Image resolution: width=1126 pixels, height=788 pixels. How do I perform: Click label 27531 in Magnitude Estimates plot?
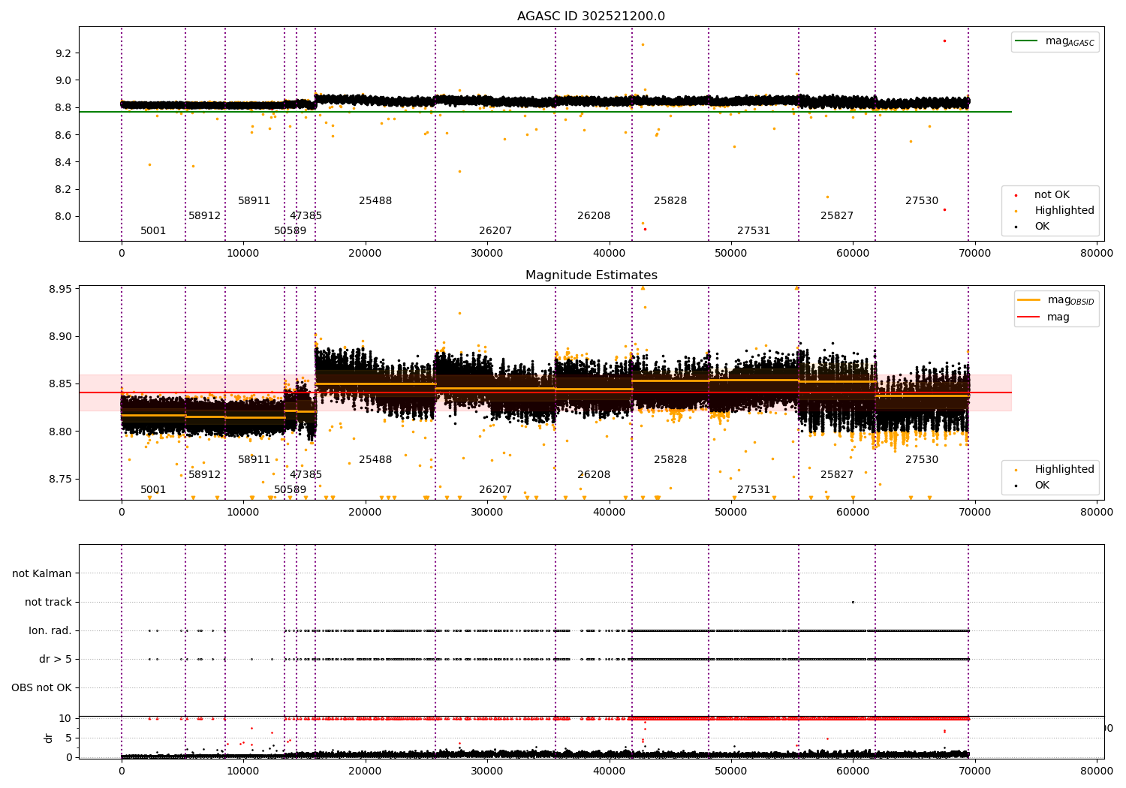point(754,490)
